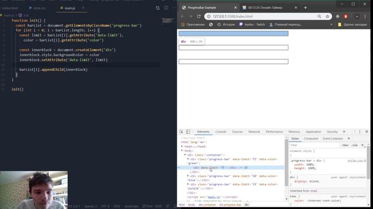Click the Styles filter input field
Image resolution: width=373 pixels, height=209 pixels.
click(x=314, y=145)
